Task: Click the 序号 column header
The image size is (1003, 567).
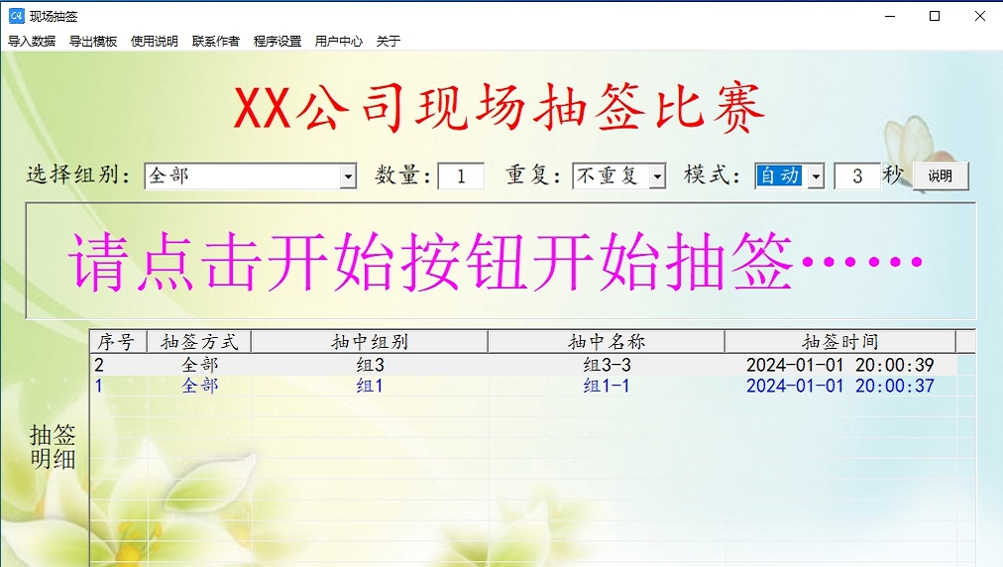Action: point(118,342)
